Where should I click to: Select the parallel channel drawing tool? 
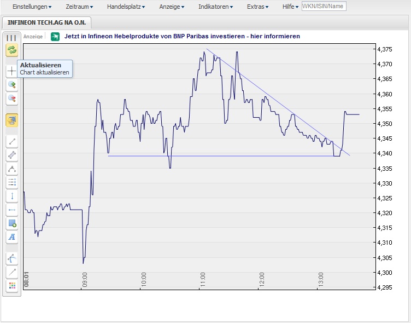(x=12, y=155)
